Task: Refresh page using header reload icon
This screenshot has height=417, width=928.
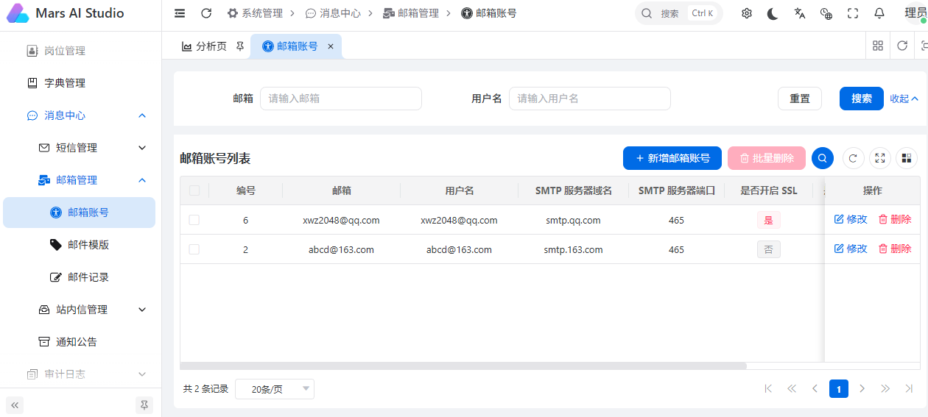Action: tap(206, 13)
